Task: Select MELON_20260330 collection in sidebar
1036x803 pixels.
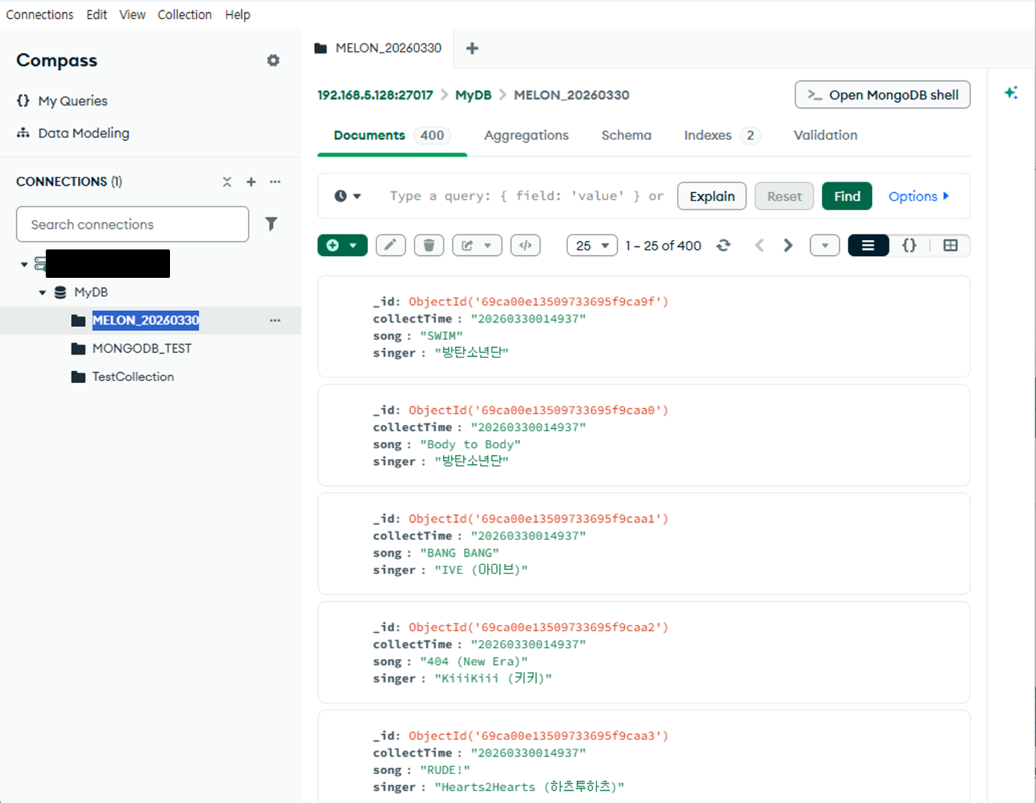Action: tap(145, 320)
